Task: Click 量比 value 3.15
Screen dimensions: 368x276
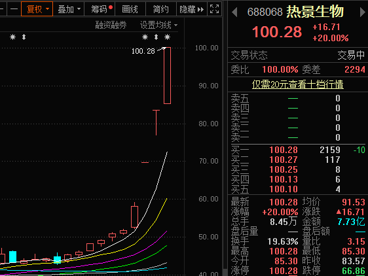Action: click(356, 241)
